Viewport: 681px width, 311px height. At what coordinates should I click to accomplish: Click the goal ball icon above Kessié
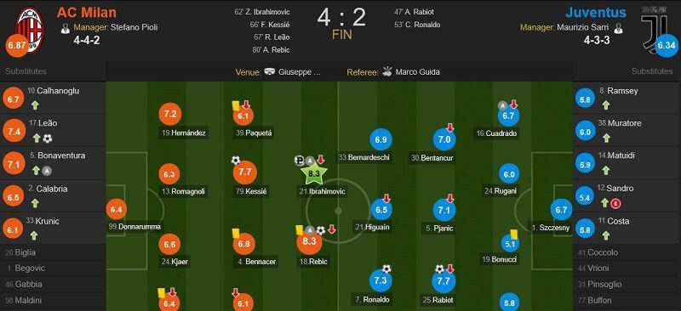tap(236, 161)
